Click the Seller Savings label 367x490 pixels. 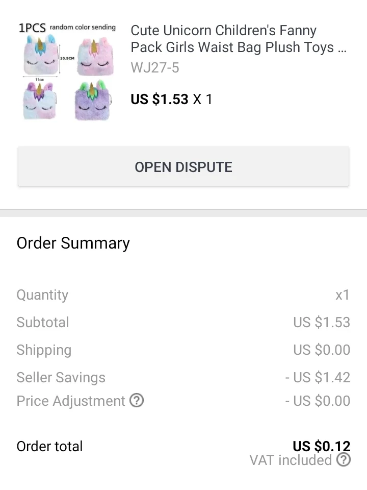61,378
